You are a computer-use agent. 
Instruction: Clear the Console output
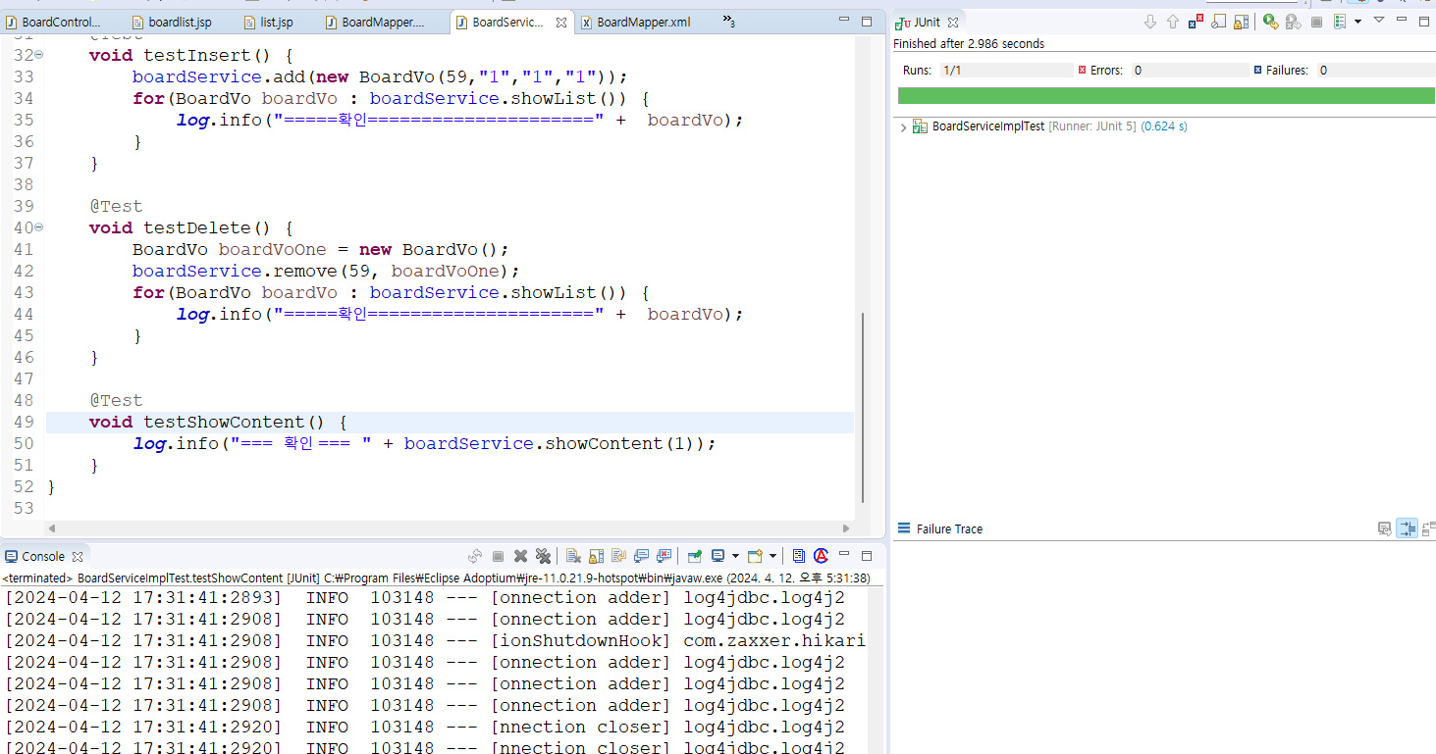point(572,555)
